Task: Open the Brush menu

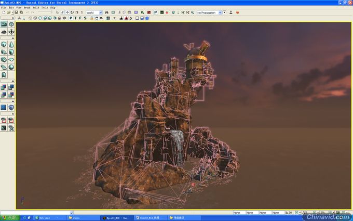Action: click(x=27, y=7)
